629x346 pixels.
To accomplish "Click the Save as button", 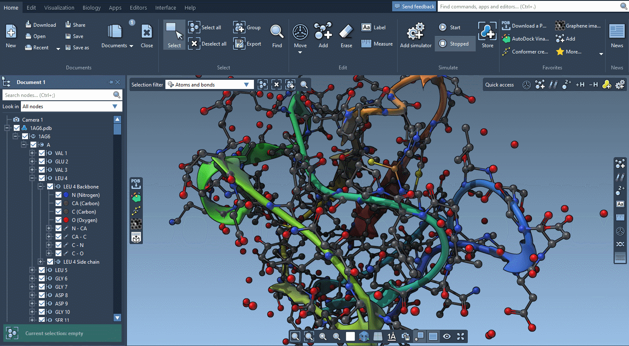I will coord(77,48).
